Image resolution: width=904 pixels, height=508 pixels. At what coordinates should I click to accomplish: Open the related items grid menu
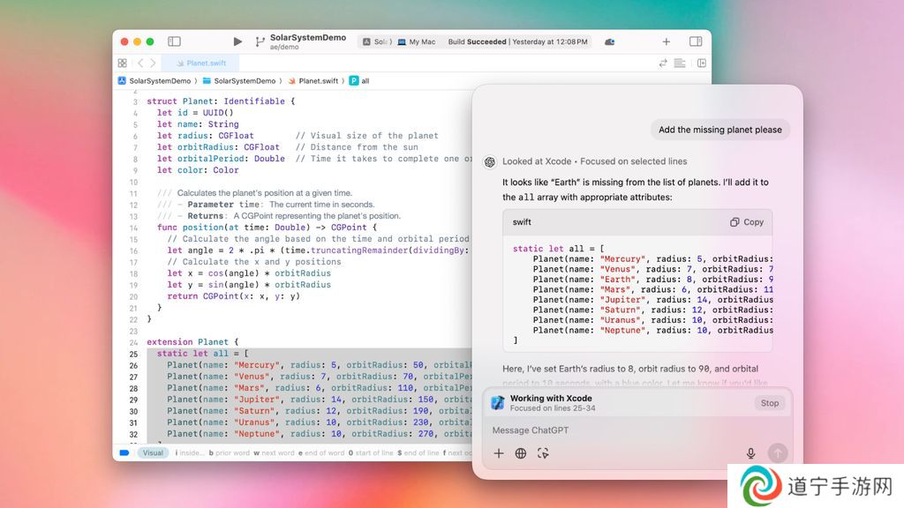[x=122, y=63]
